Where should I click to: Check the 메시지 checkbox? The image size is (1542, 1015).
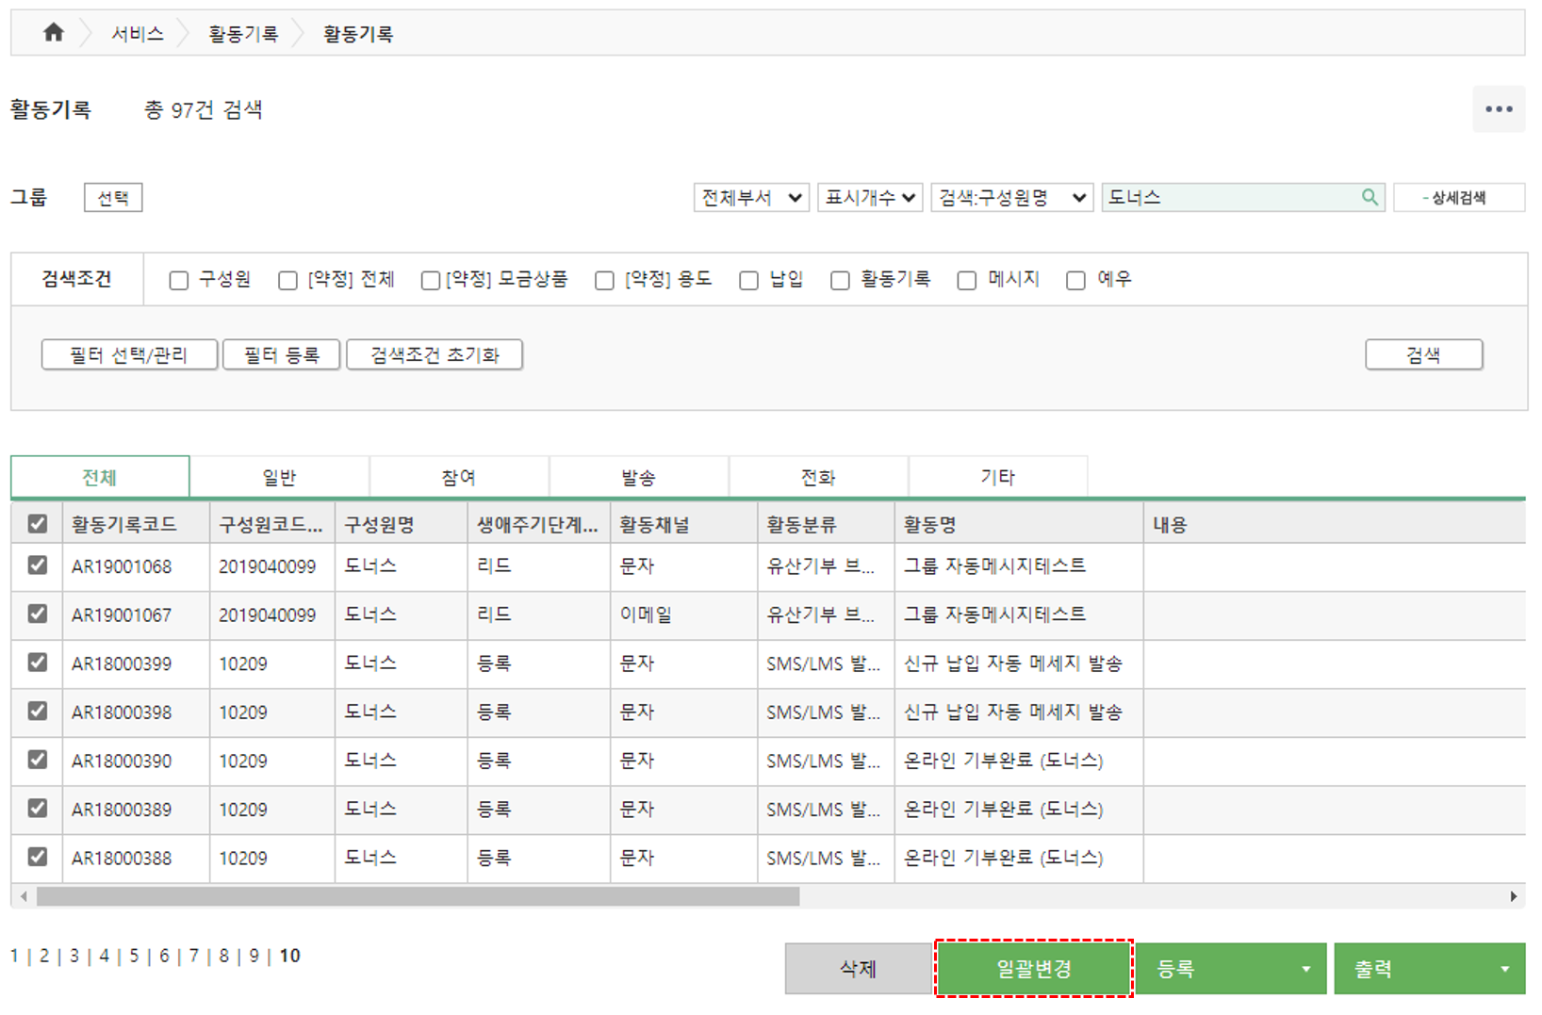[x=966, y=281]
